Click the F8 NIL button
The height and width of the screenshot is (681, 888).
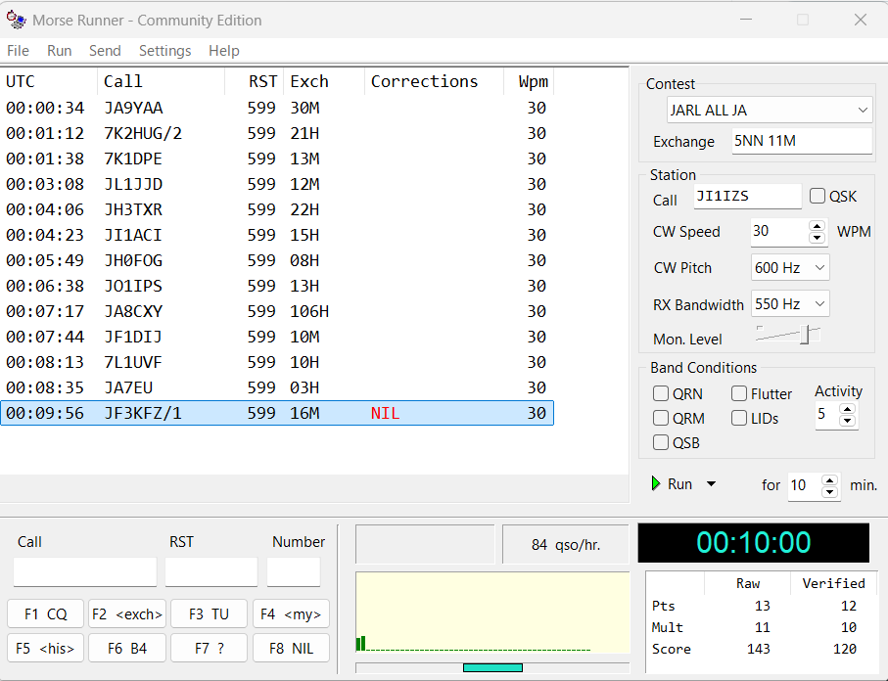[x=291, y=648]
